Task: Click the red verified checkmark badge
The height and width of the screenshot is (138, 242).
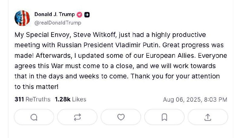Action: tap(79, 15)
